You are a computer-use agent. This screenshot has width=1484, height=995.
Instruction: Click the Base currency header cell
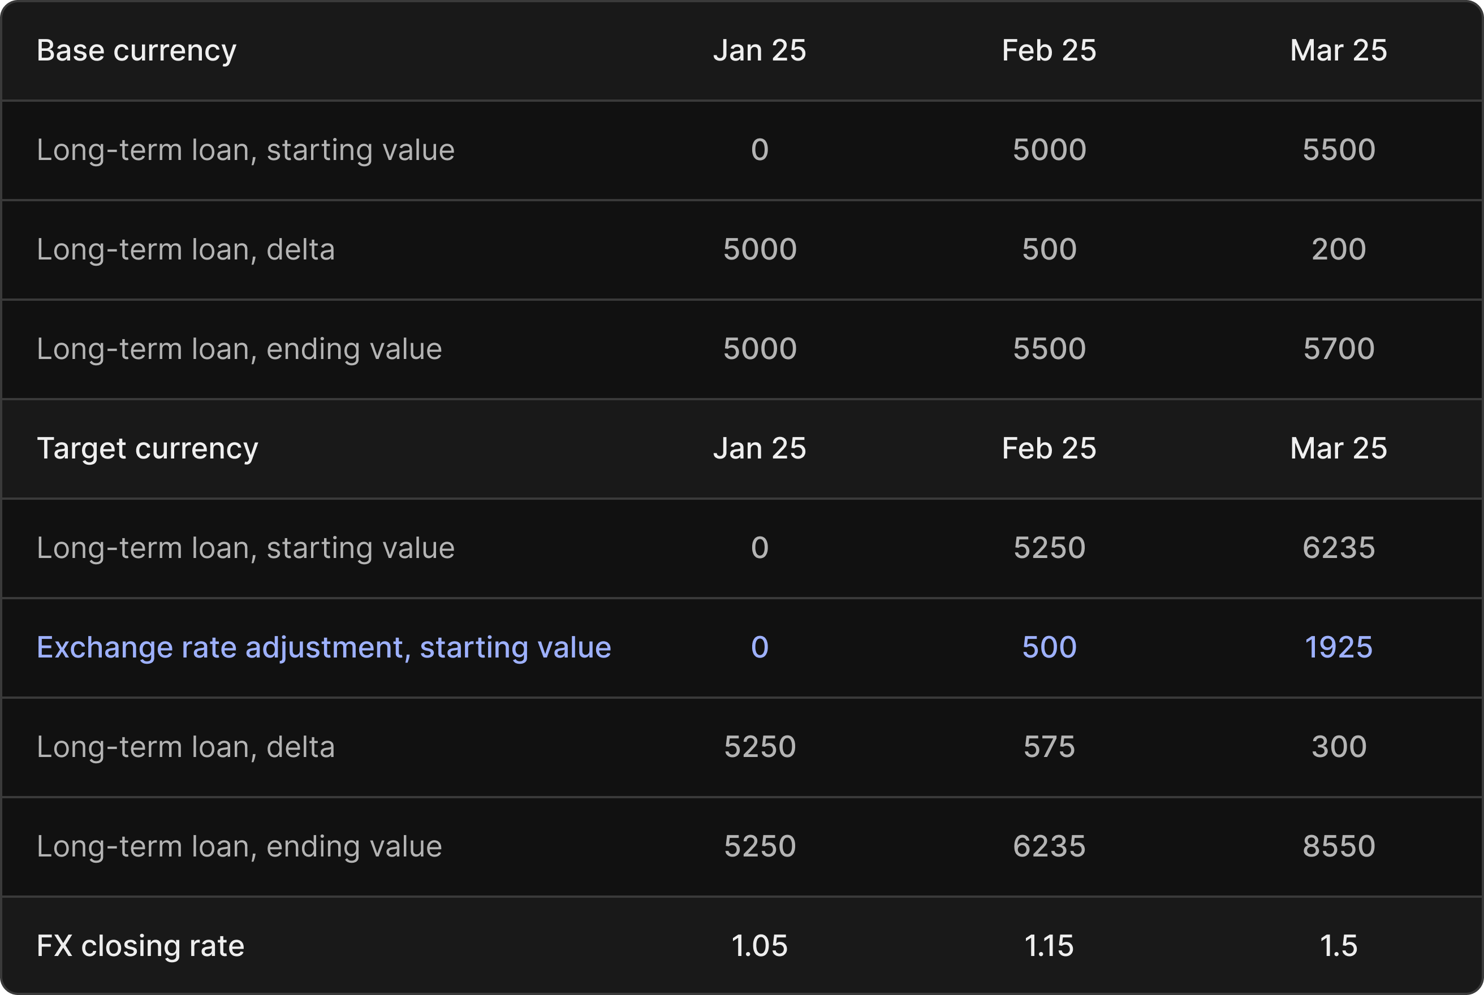[136, 51]
